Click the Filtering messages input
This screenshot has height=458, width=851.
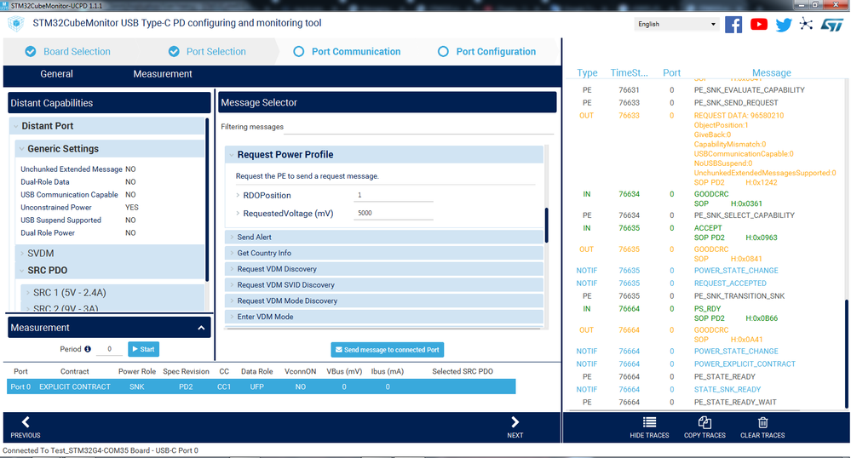418,127
